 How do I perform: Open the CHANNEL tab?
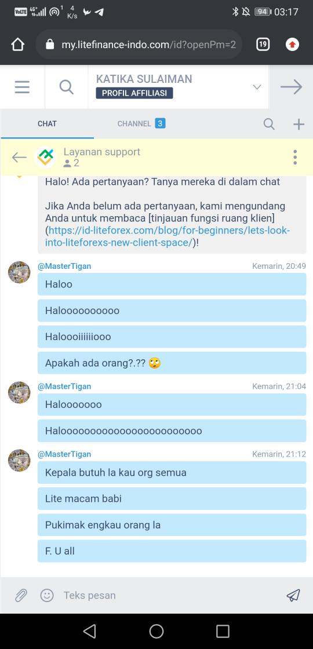pos(141,124)
